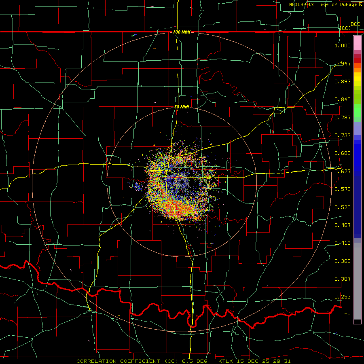The image size is (364, 364).
Task: Click the 0.360 scale value
Action: point(343,261)
